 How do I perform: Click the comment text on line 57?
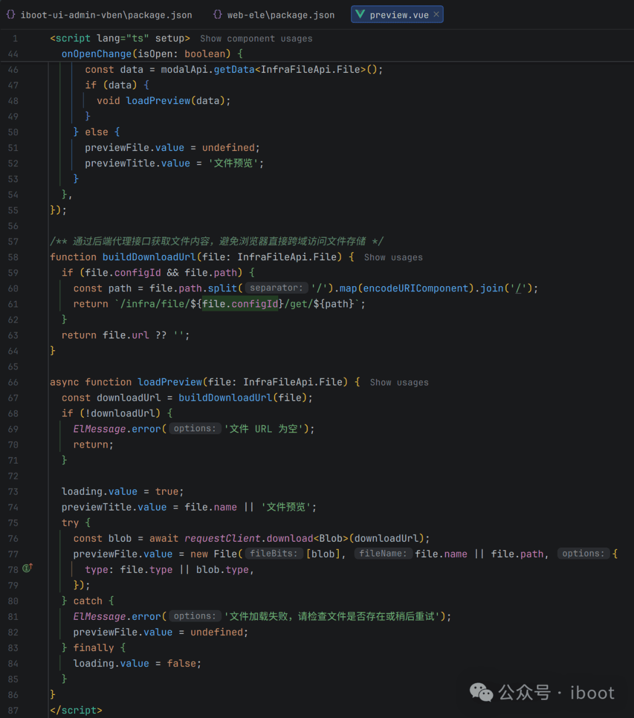click(x=217, y=241)
